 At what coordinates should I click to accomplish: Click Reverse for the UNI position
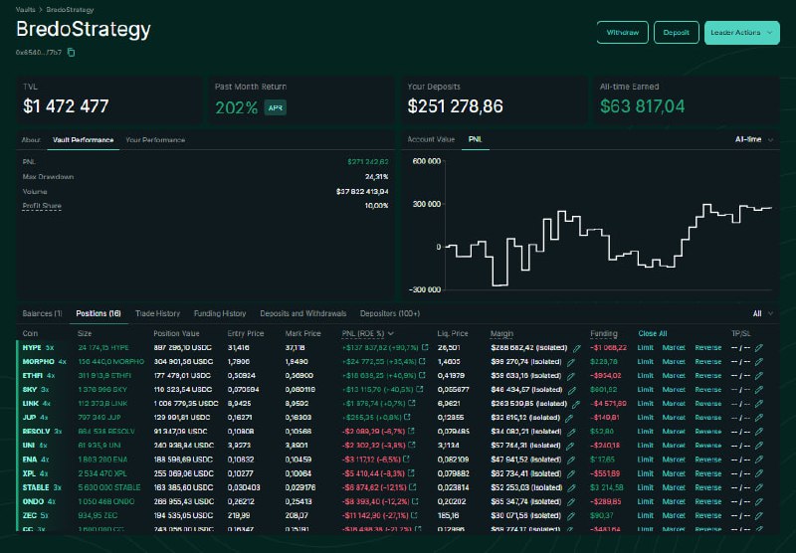pyautogui.click(x=708, y=446)
